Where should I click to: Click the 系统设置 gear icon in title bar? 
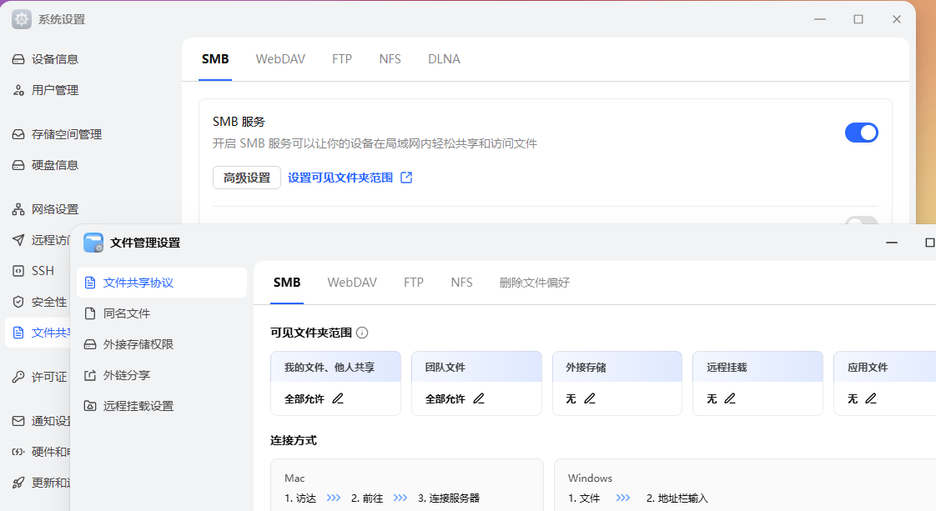pos(22,19)
